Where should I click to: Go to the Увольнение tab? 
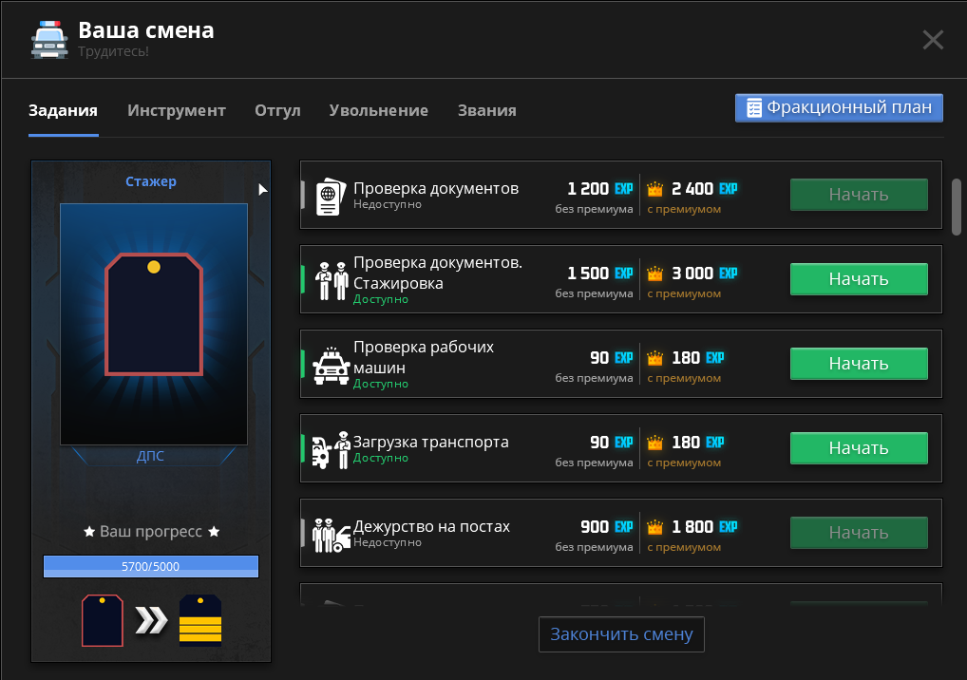(x=378, y=110)
